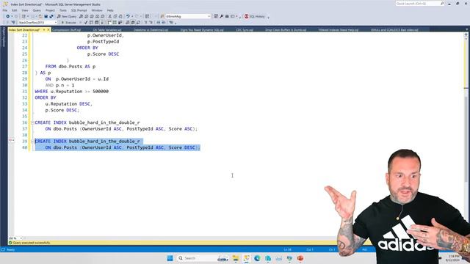This screenshot has height=264, width=470.
Task: Open the Tools menu
Action: click(x=63, y=10)
